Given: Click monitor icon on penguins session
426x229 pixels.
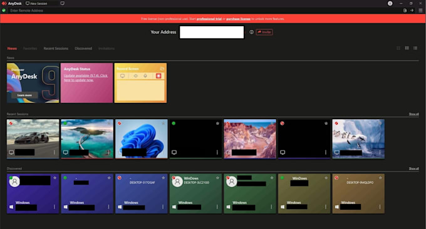Looking at the screenshot, I should 337,152.
